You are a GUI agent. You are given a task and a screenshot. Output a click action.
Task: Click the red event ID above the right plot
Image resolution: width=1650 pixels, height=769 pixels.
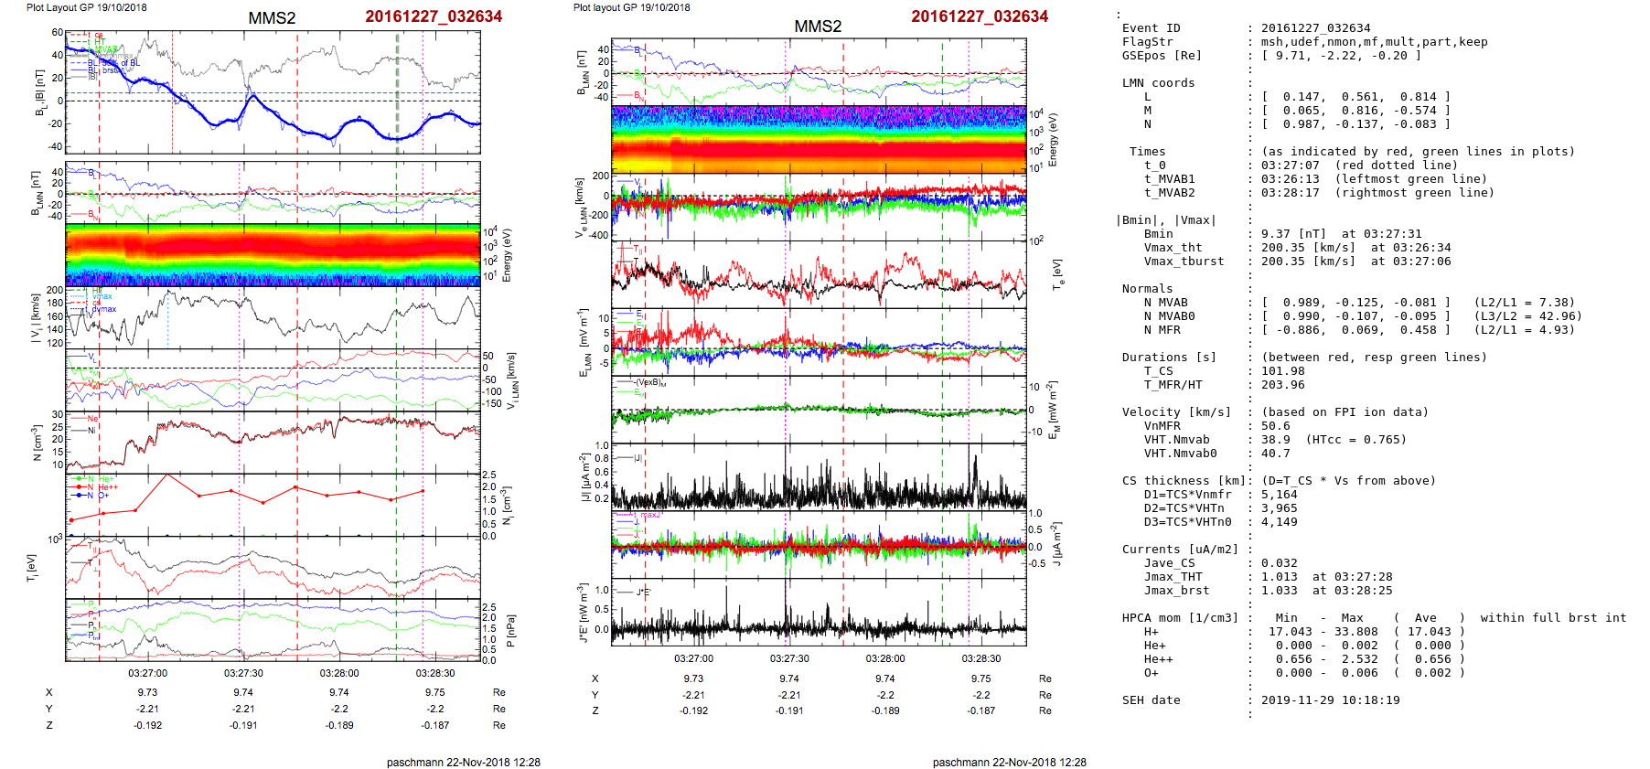pos(980,16)
